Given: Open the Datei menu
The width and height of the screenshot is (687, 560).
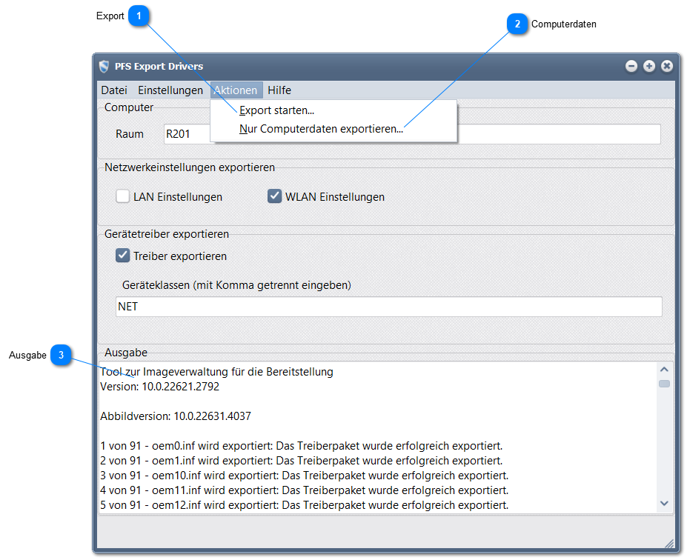Looking at the screenshot, I should pyautogui.click(x=114, y=90).
